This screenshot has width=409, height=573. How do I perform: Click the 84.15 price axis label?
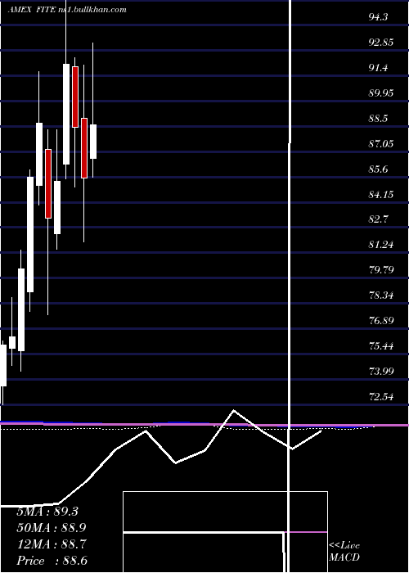(x=381, y=195)
